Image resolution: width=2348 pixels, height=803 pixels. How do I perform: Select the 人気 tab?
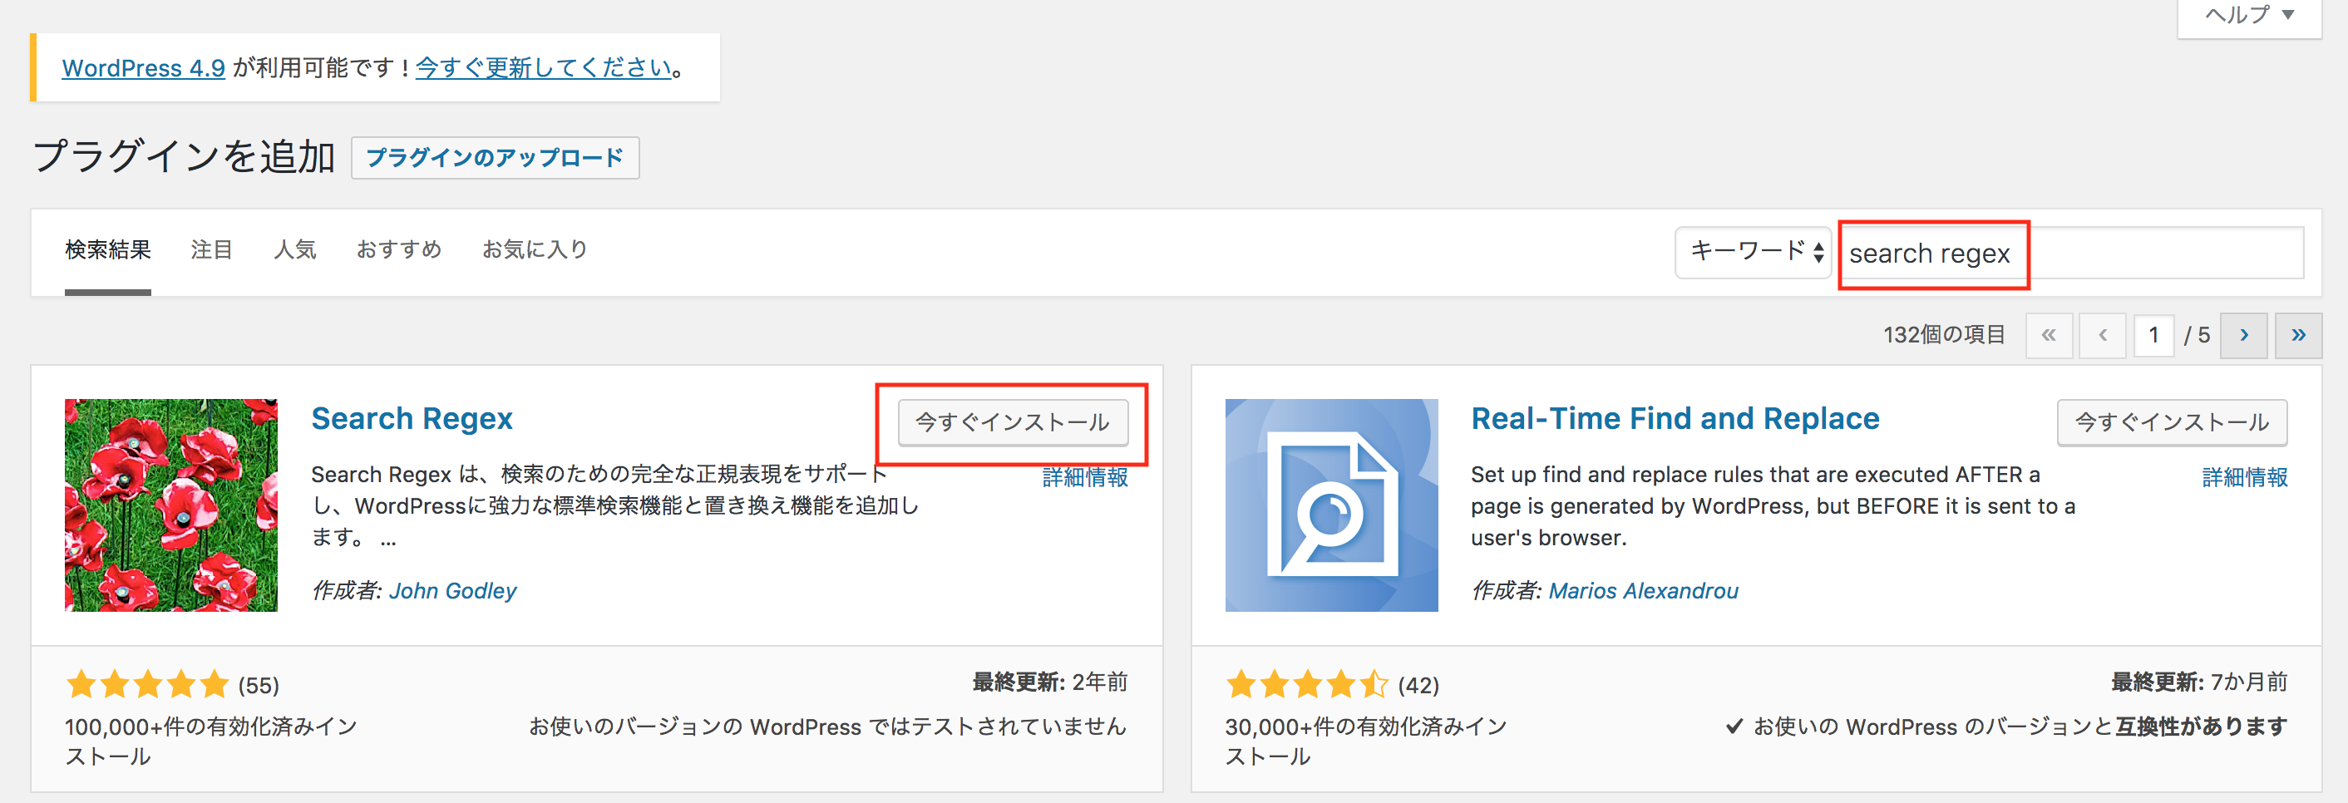click(x=296, y=249)
